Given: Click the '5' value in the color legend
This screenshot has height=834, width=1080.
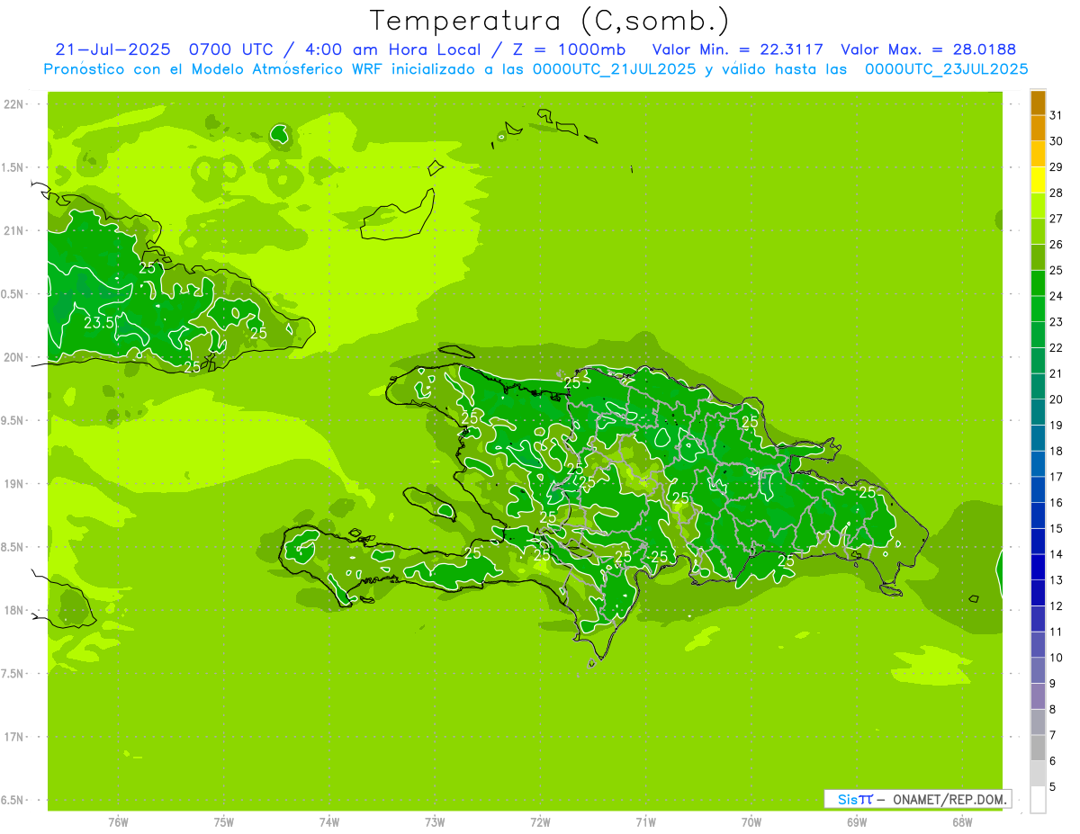Looking at the screenshot, I should coord(1053,786).
